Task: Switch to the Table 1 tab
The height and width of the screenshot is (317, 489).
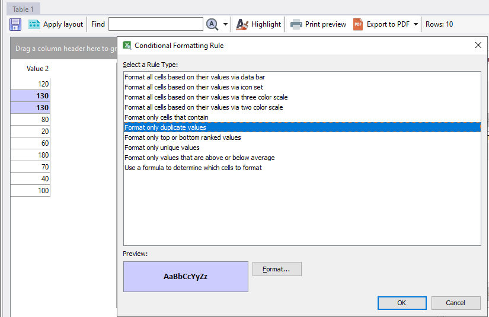Action: 24,9
